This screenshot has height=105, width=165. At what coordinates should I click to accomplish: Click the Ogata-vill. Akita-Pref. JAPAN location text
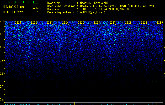117,6
